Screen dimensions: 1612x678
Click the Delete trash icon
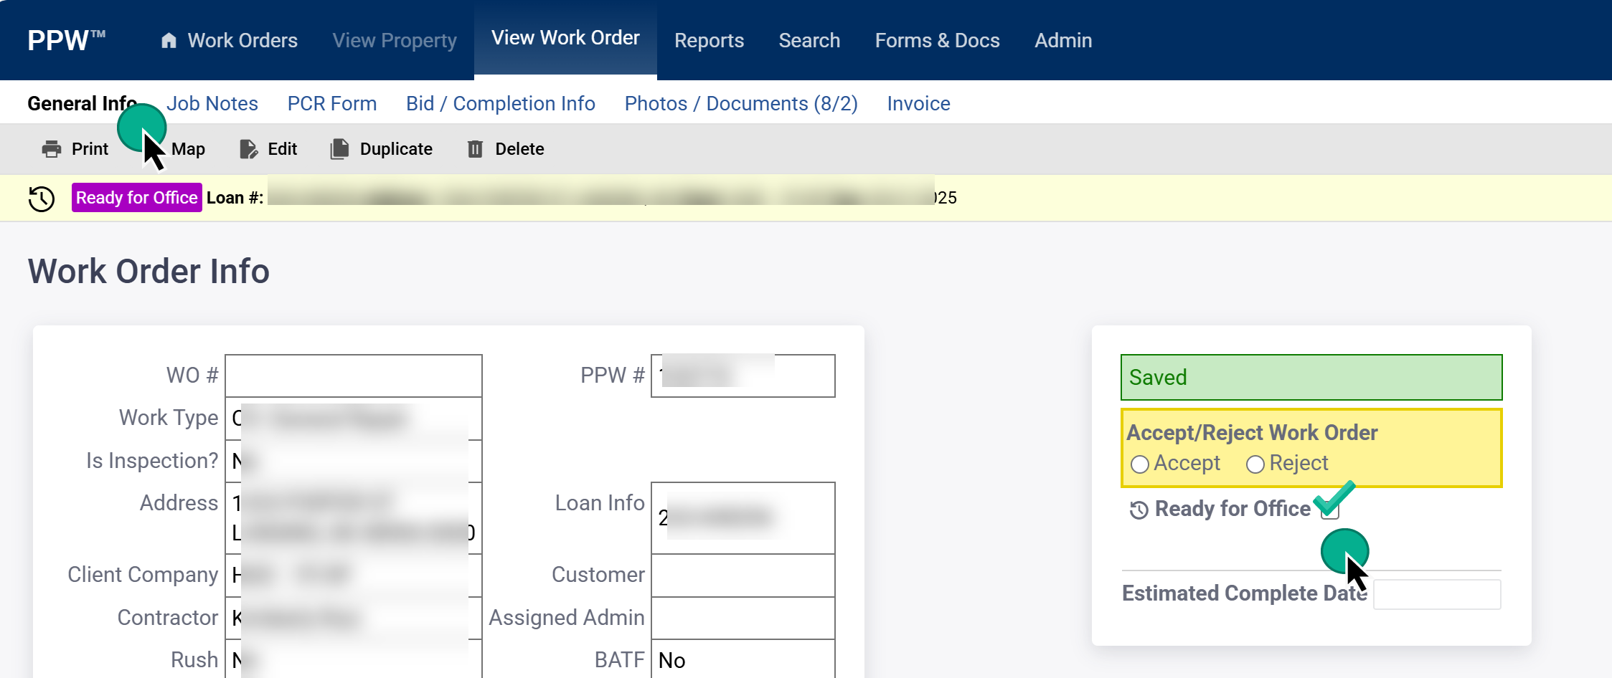(x=475, y=148)
